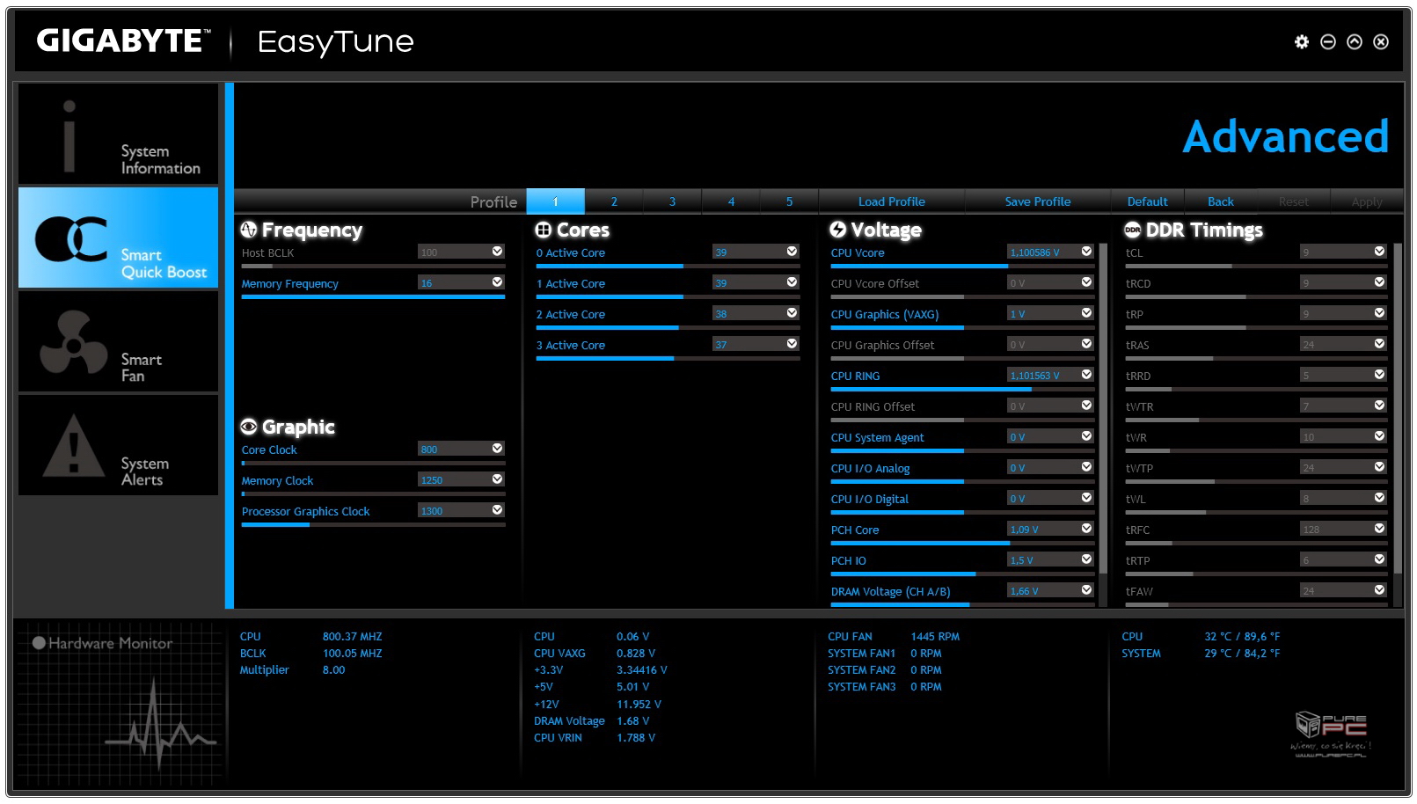Open Host BCLK value dropdown

(497, 252)
